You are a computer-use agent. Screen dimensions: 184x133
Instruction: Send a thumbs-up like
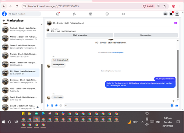(177, 105)
